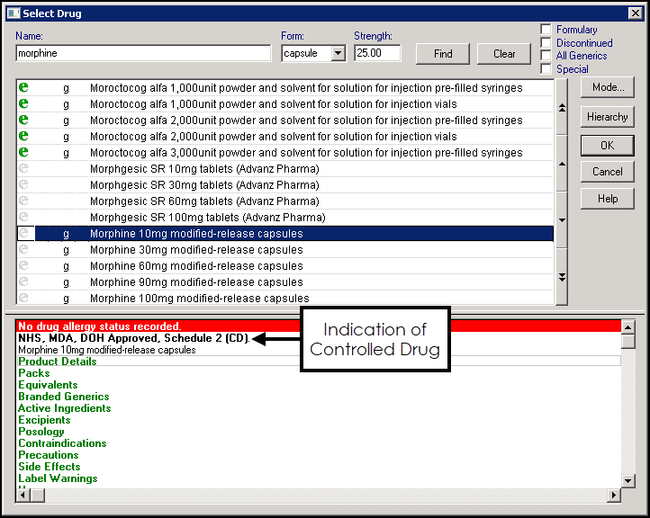Click grey 'e' icon beside Morphine 30mg capsules
This screenshot has height=518, width=650.
[x=24, y=249]
